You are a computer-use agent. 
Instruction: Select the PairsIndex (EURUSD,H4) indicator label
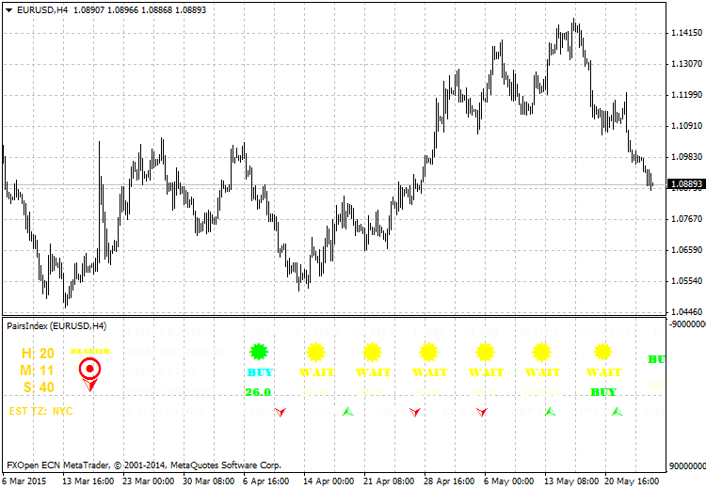coord(56,325)
